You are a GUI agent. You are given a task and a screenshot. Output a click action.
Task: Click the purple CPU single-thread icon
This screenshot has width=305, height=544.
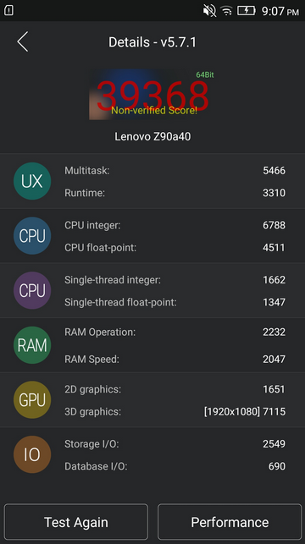(x=32, y=290)
